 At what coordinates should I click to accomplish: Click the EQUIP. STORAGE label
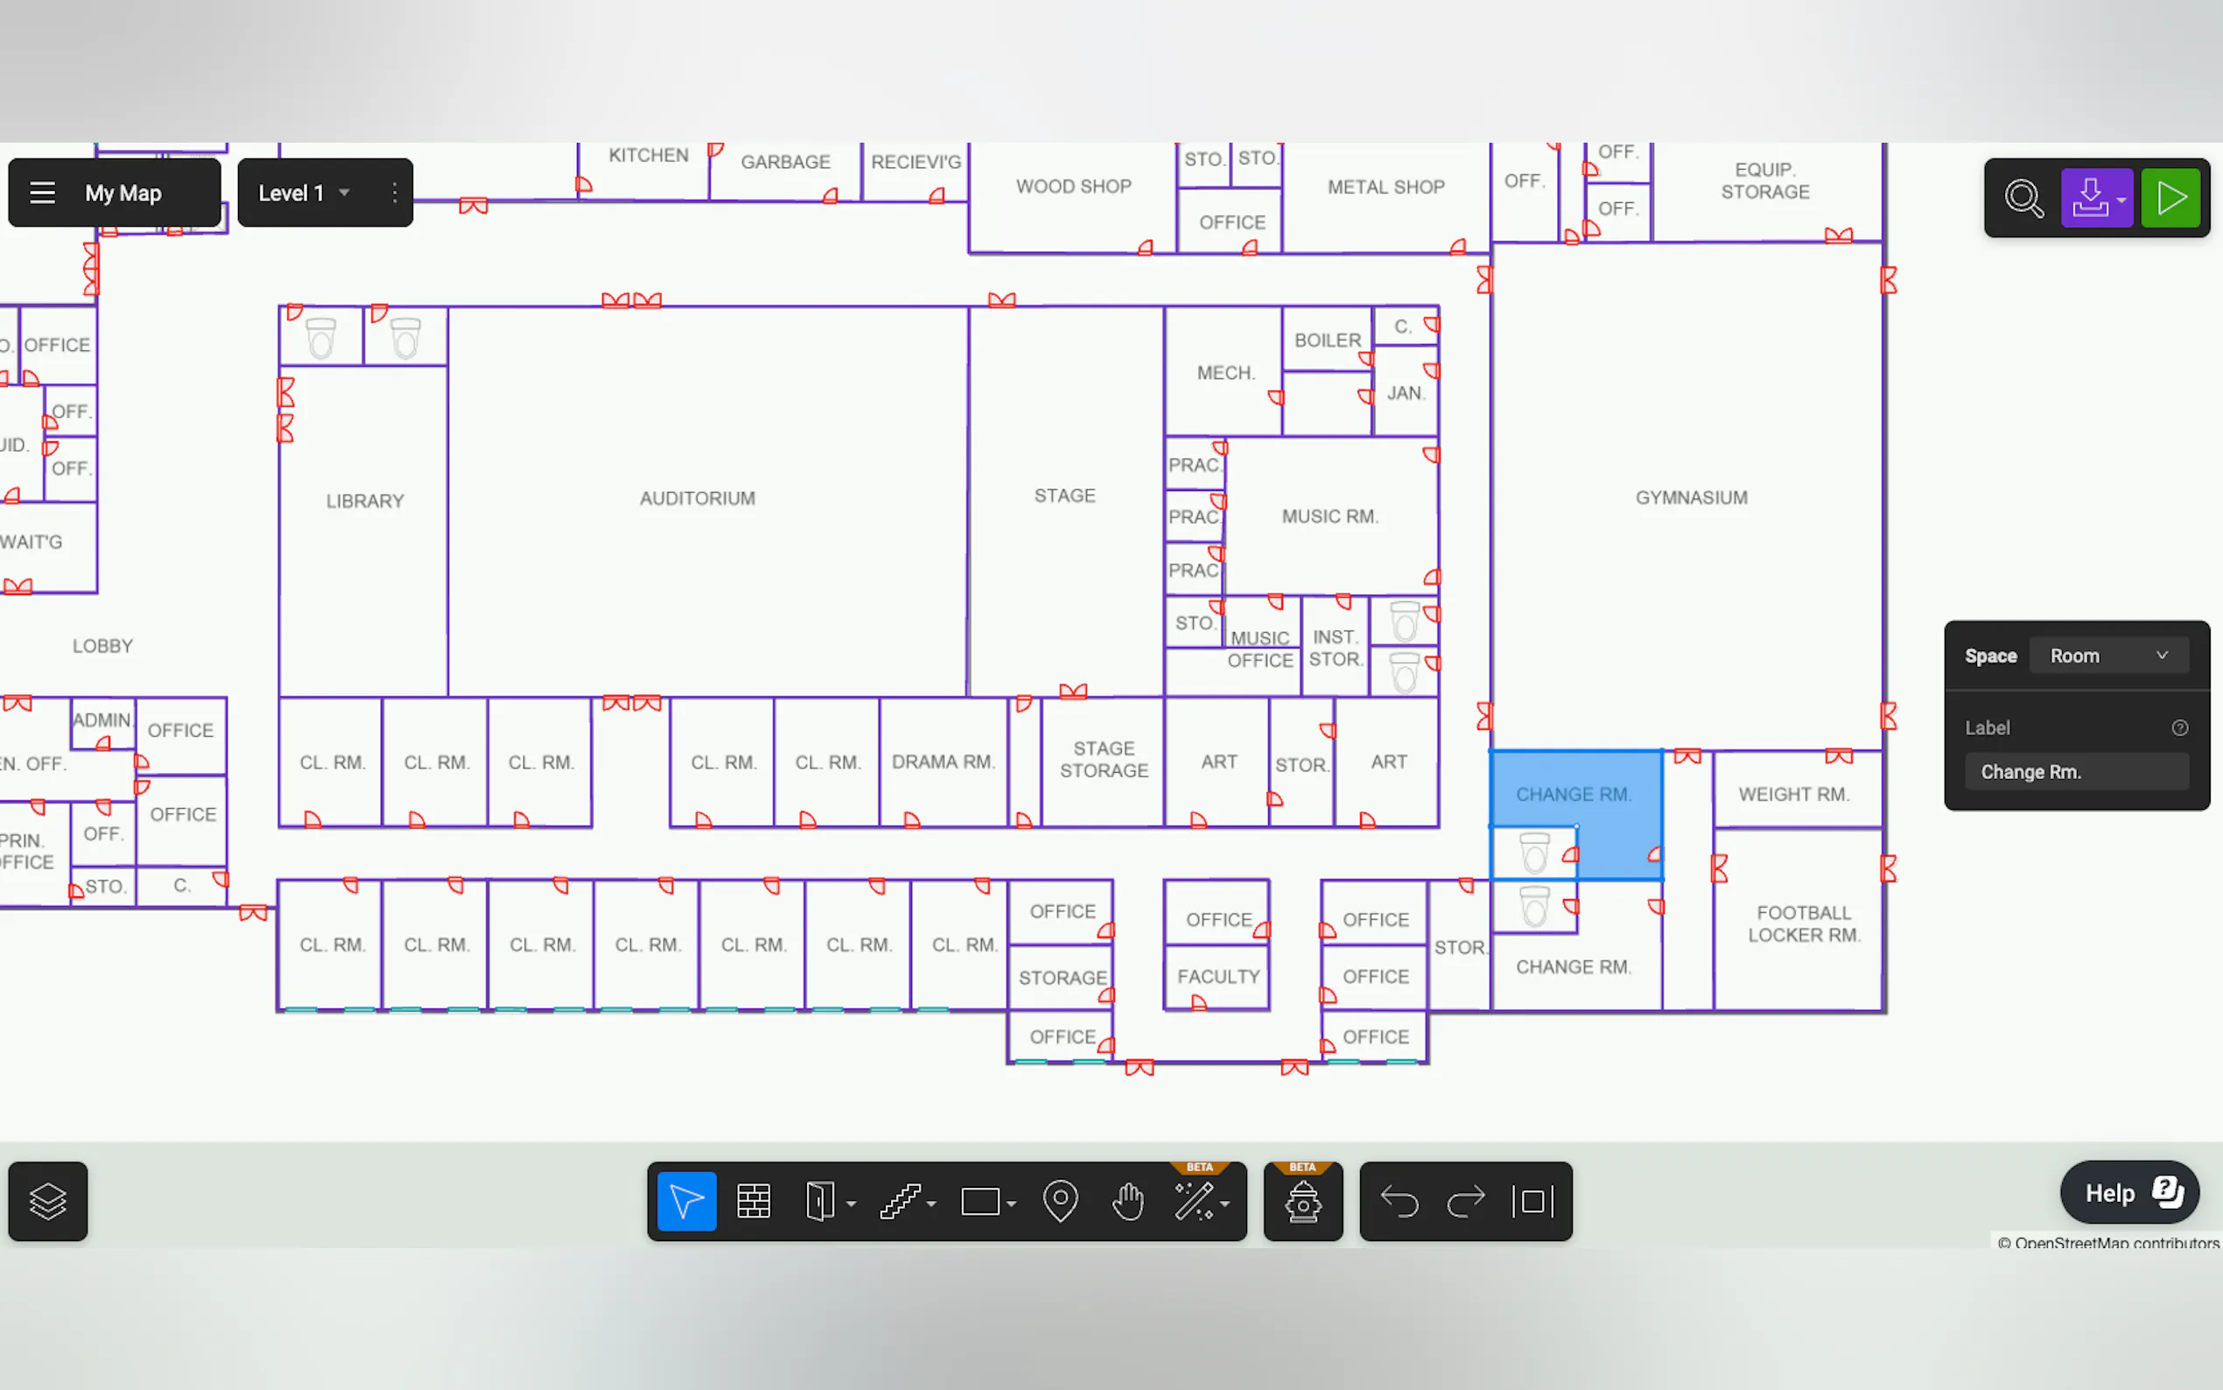(x=1764, y=181)
